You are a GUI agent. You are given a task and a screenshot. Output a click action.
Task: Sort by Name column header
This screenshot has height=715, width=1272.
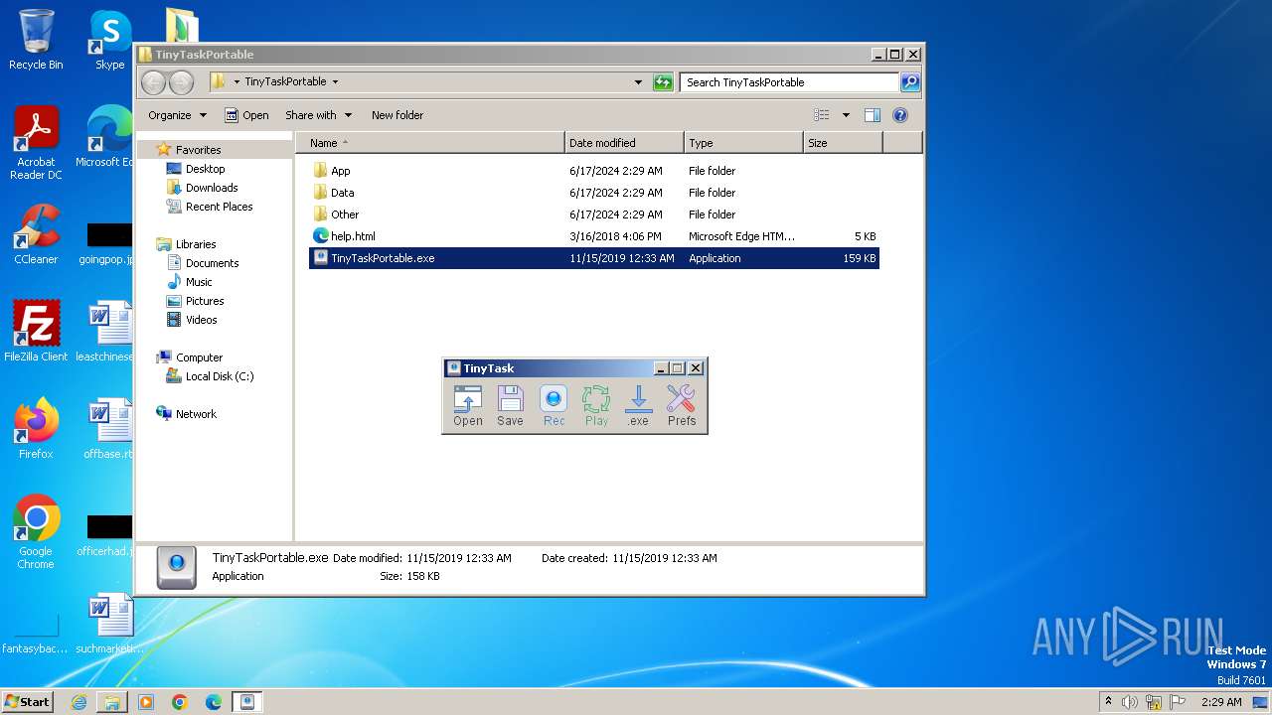click(x=430, y=143)
